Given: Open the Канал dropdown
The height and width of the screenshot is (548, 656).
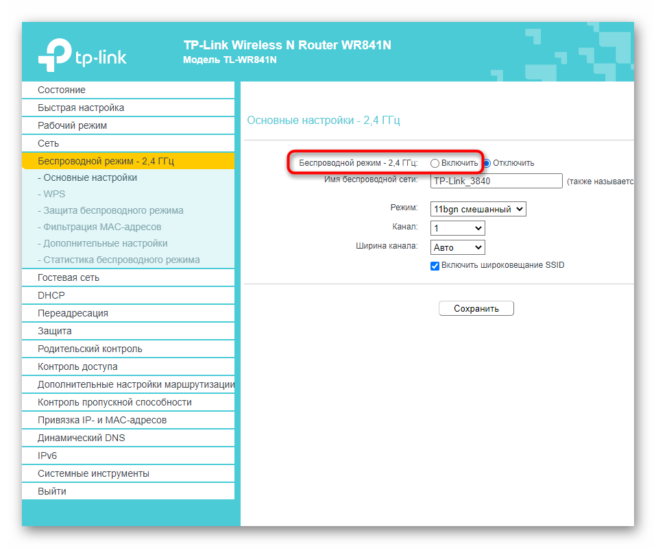Looking at the screenshot, I should 457,228.
